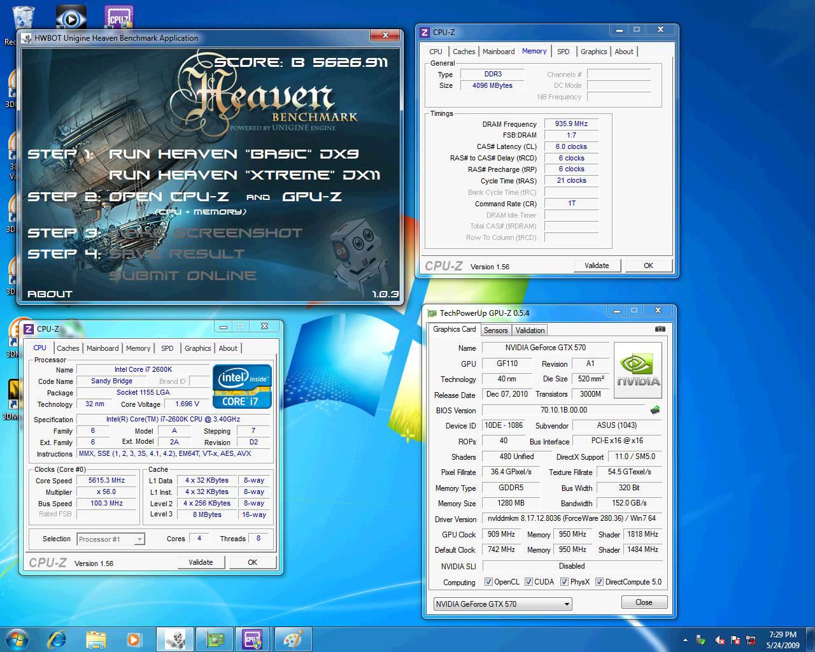815x652 pixels.
Task: Open Caches tab in bottom CPU-Z window
Action: [x=68, y=348]
